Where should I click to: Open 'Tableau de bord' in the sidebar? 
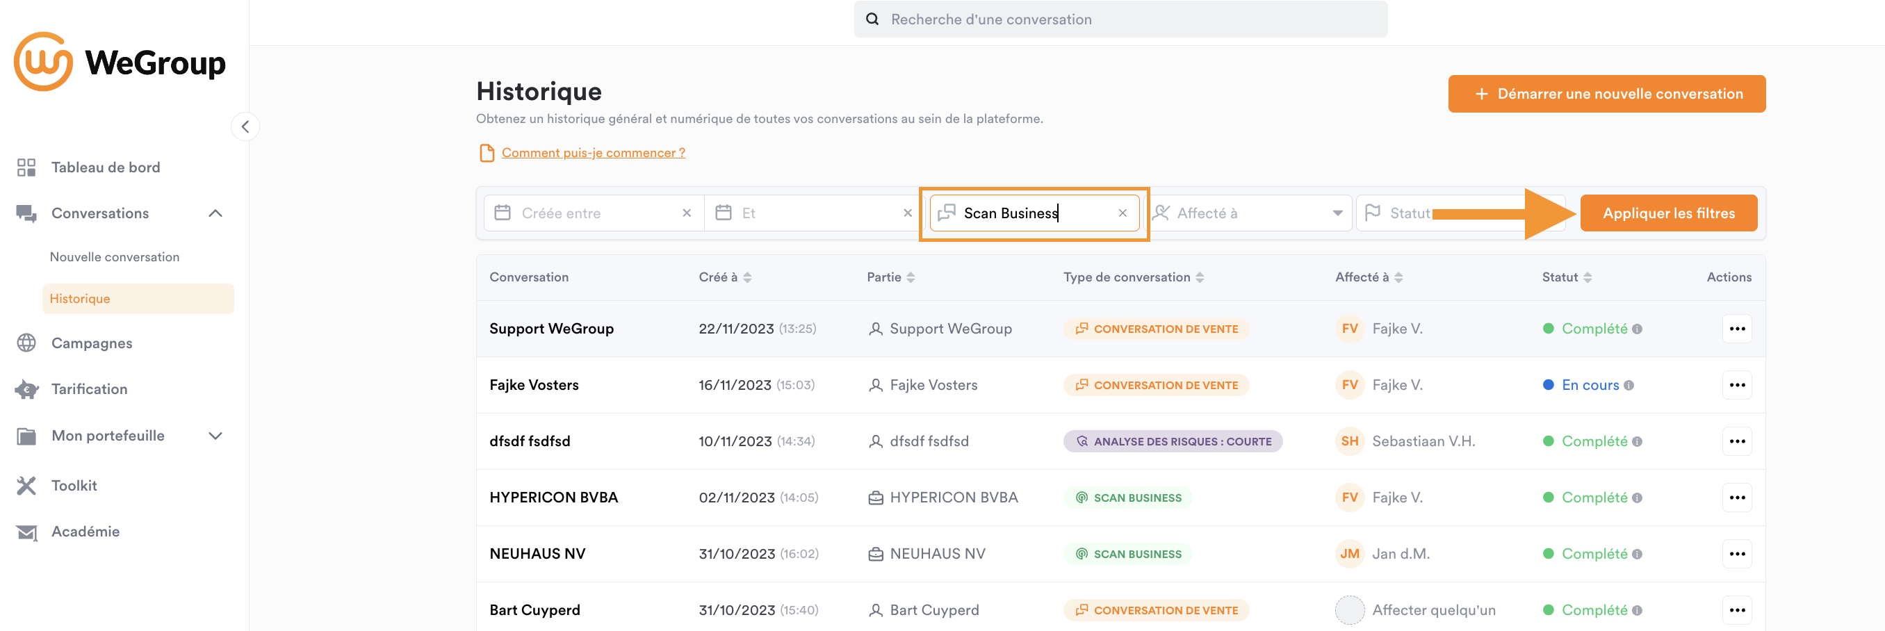tap(106, 167)
